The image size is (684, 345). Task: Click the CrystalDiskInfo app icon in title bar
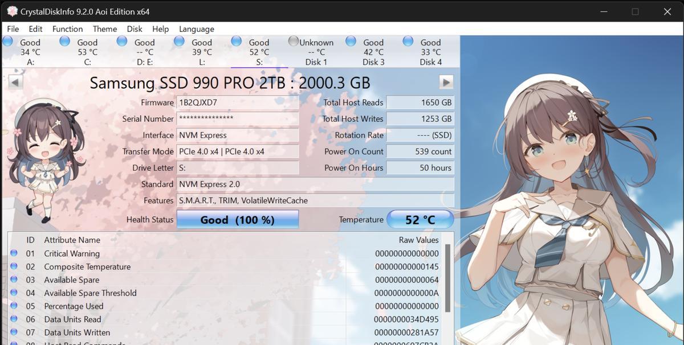coord(12,11)
